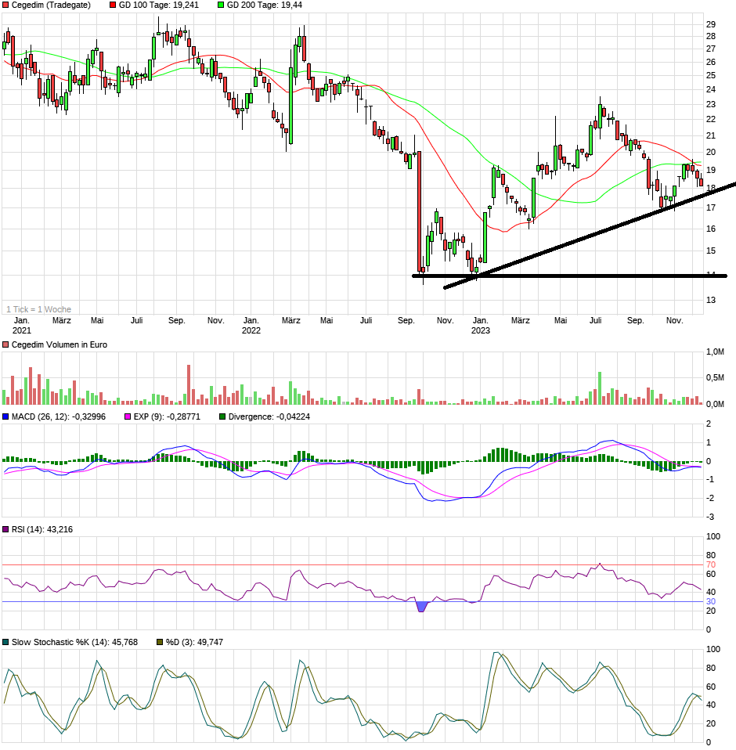Click the EXP (9): -0,28771 label
This screenshot has height=750, width=736.
click(167, 416)
